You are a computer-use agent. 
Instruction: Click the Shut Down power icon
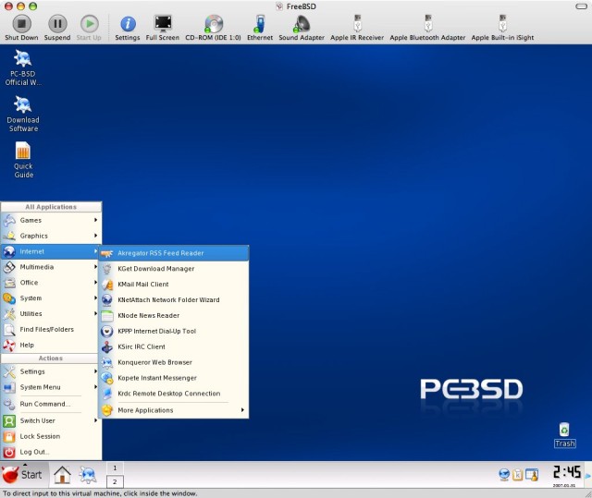[x=21, y=24]
